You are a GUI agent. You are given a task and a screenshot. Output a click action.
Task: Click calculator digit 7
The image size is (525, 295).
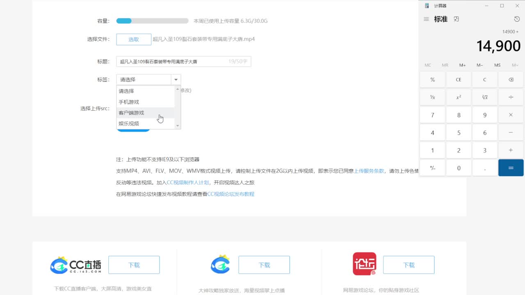click(432, 115)
